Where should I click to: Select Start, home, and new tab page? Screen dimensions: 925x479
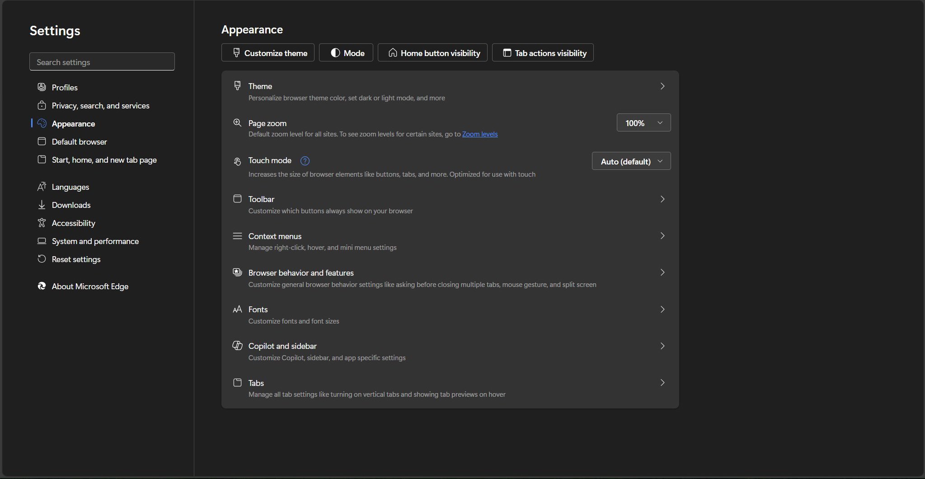coord(104,160)
